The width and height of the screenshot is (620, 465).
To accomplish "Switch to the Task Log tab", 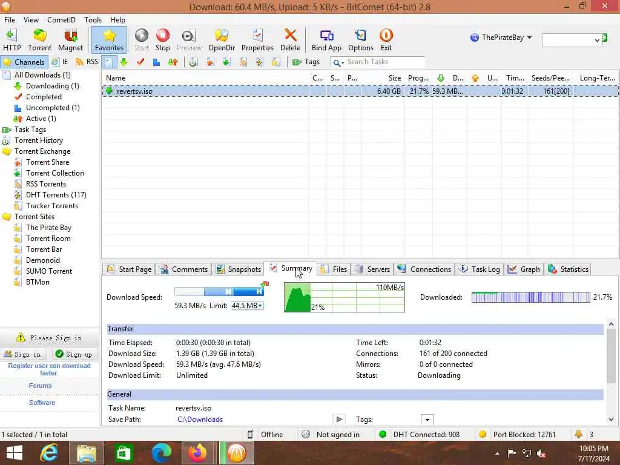I will [x=480, y=269].
